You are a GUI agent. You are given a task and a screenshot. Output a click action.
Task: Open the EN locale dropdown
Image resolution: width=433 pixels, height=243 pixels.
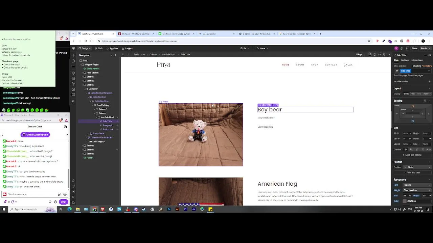(245, 48)
